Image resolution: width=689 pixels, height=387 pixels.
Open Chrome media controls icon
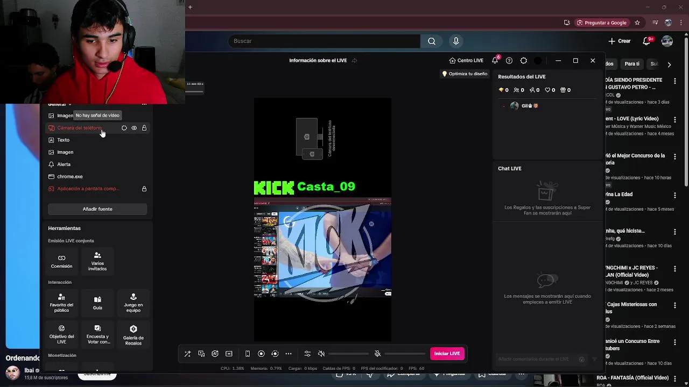pos(655,23)
